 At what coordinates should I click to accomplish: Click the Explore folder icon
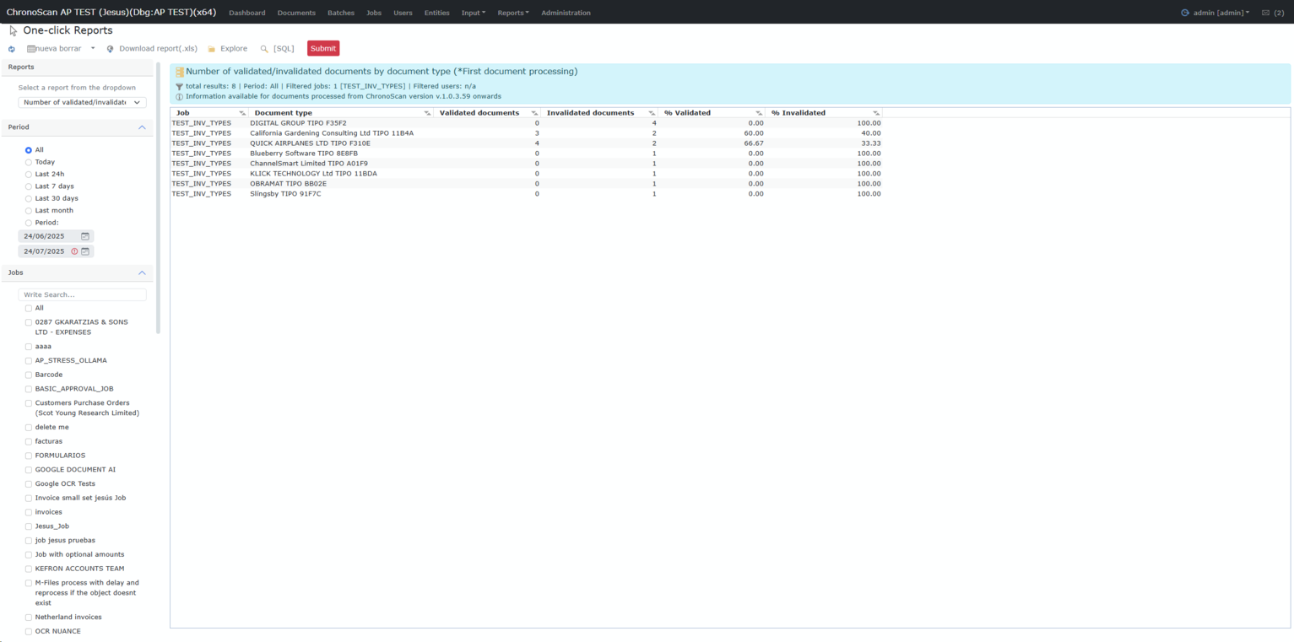pyautogui.click(x=212, y=49)
